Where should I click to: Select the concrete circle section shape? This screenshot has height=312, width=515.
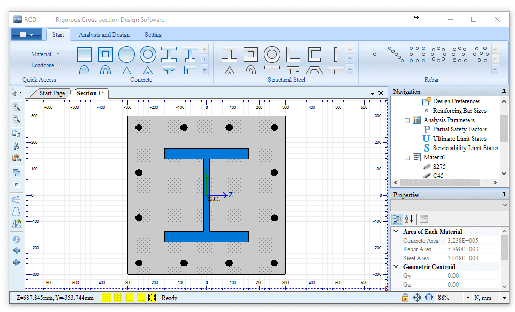[127, 54]
